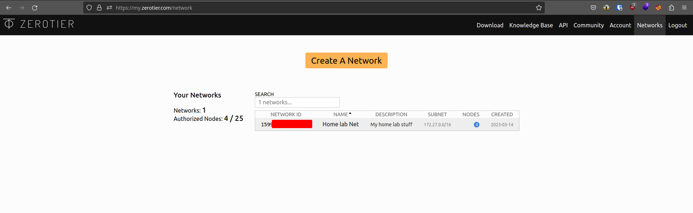Image resolution: width=693 pixels, height=213 pixels.
Task: Reload the page with refresh icon
Action: point(35,8)
